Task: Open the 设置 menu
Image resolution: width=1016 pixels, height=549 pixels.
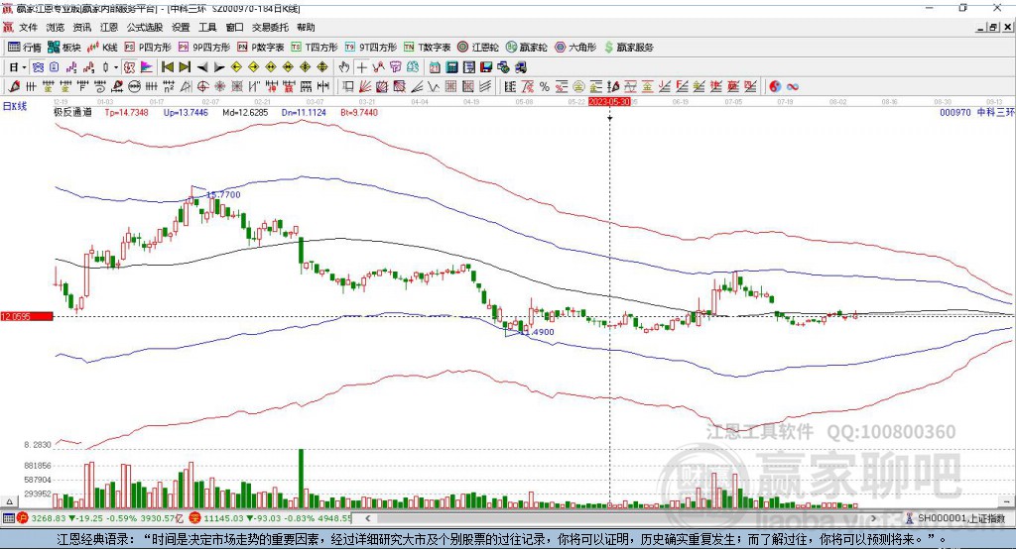Action: pyautogui.click(x=181, y=27)
